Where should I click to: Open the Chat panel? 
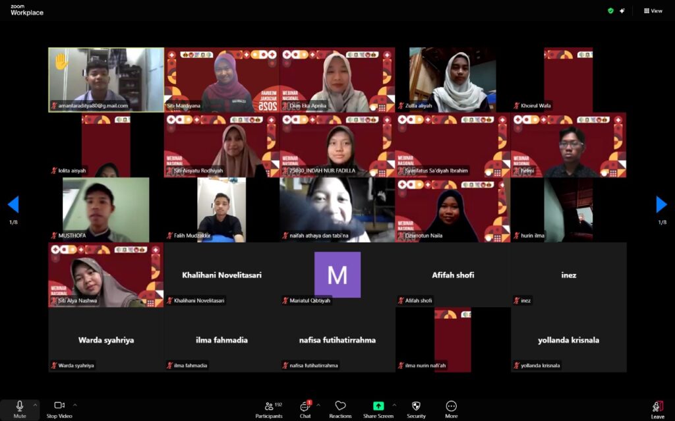pyautogui.click(x=305, y=408)
